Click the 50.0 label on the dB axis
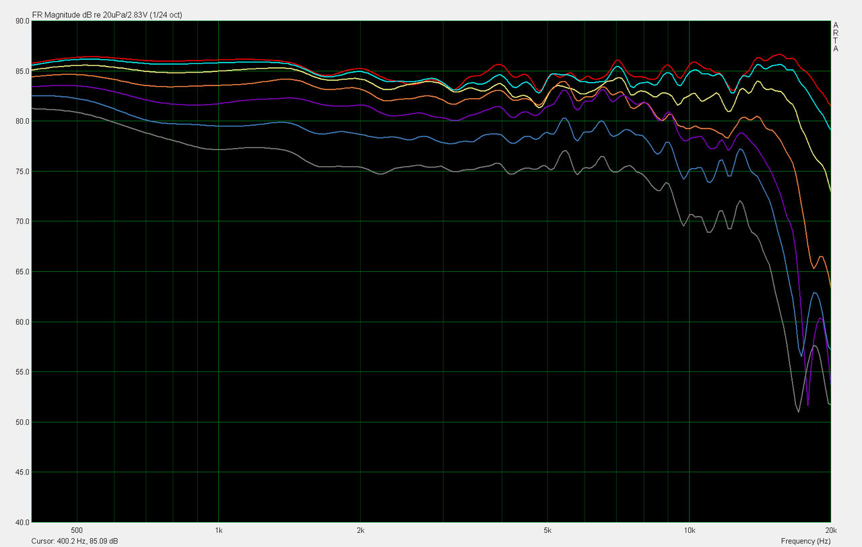This screenshot has width=862, height=547. tap(22, 423)
